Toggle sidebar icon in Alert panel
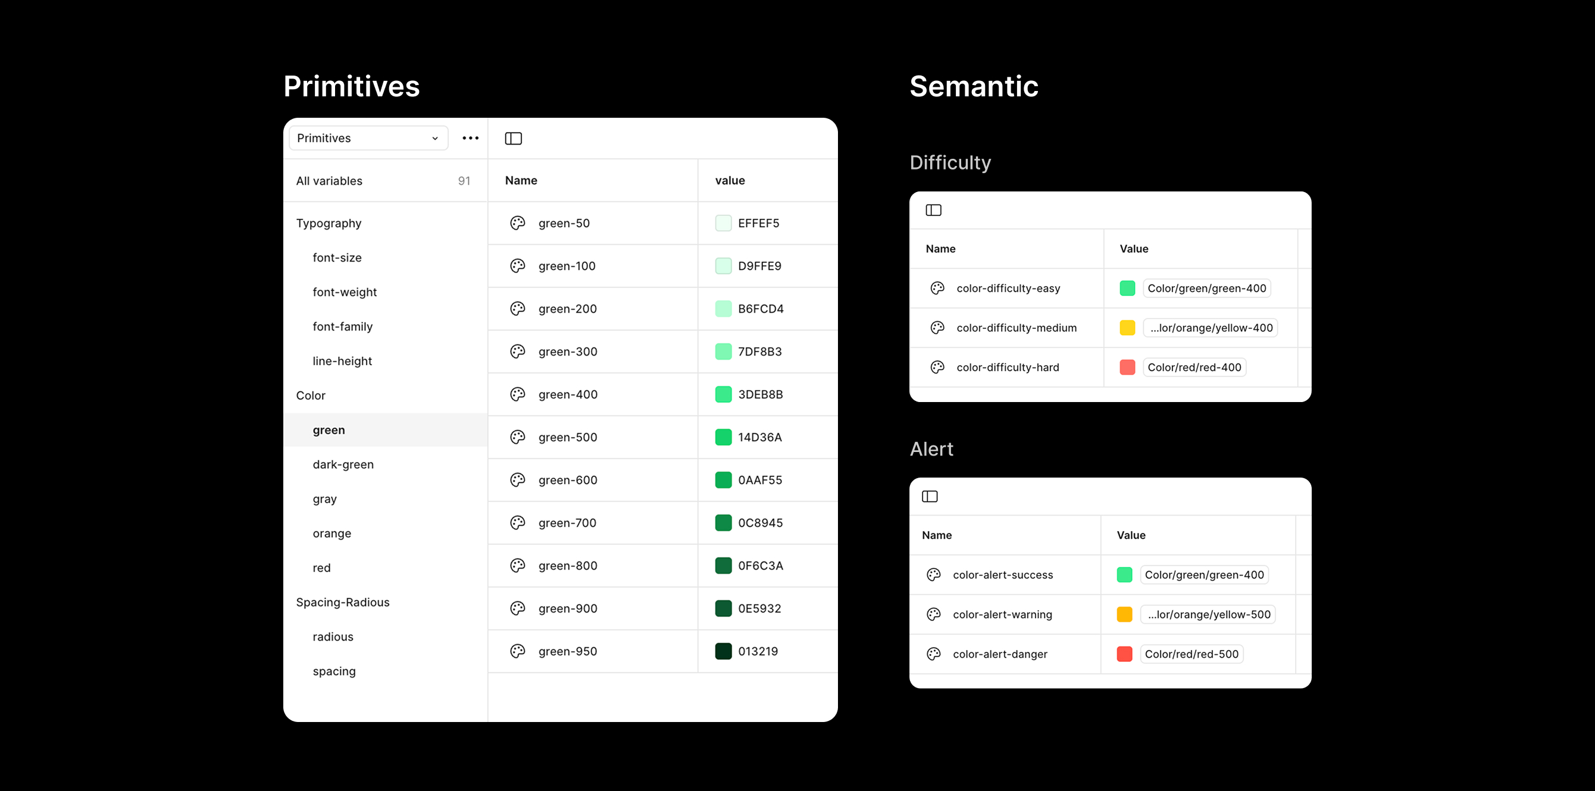 point(930,497)
